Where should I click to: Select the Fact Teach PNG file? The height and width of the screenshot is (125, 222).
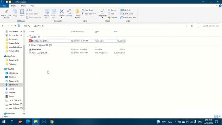(x=77, y=49)
